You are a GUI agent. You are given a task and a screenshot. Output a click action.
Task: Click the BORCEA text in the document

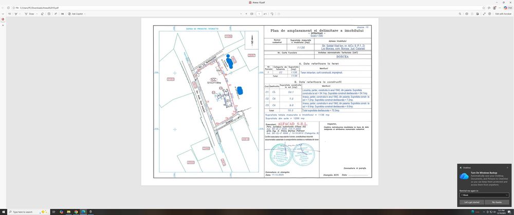[x=342, y=56]
